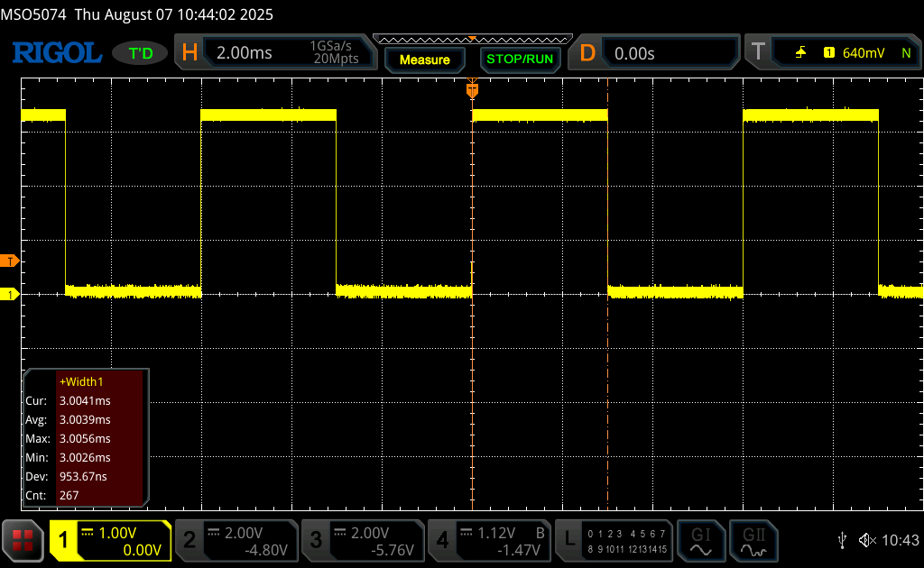
Task: Click the GI waveform generator icon
Action: pyautogui.click(x=700, y=541)
